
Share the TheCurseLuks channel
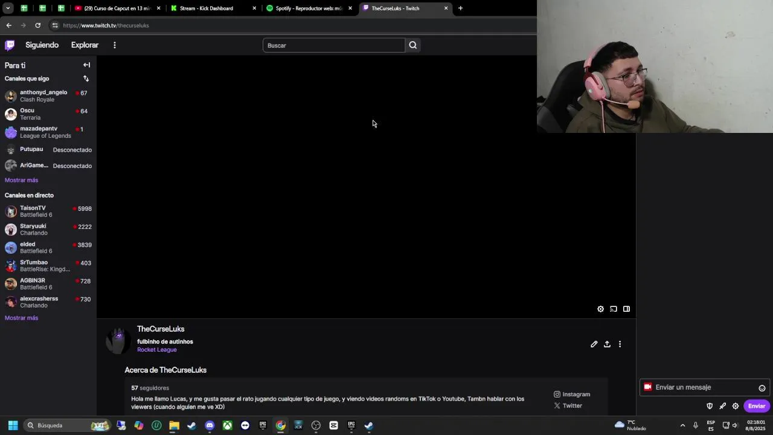[x=607, y=344]
